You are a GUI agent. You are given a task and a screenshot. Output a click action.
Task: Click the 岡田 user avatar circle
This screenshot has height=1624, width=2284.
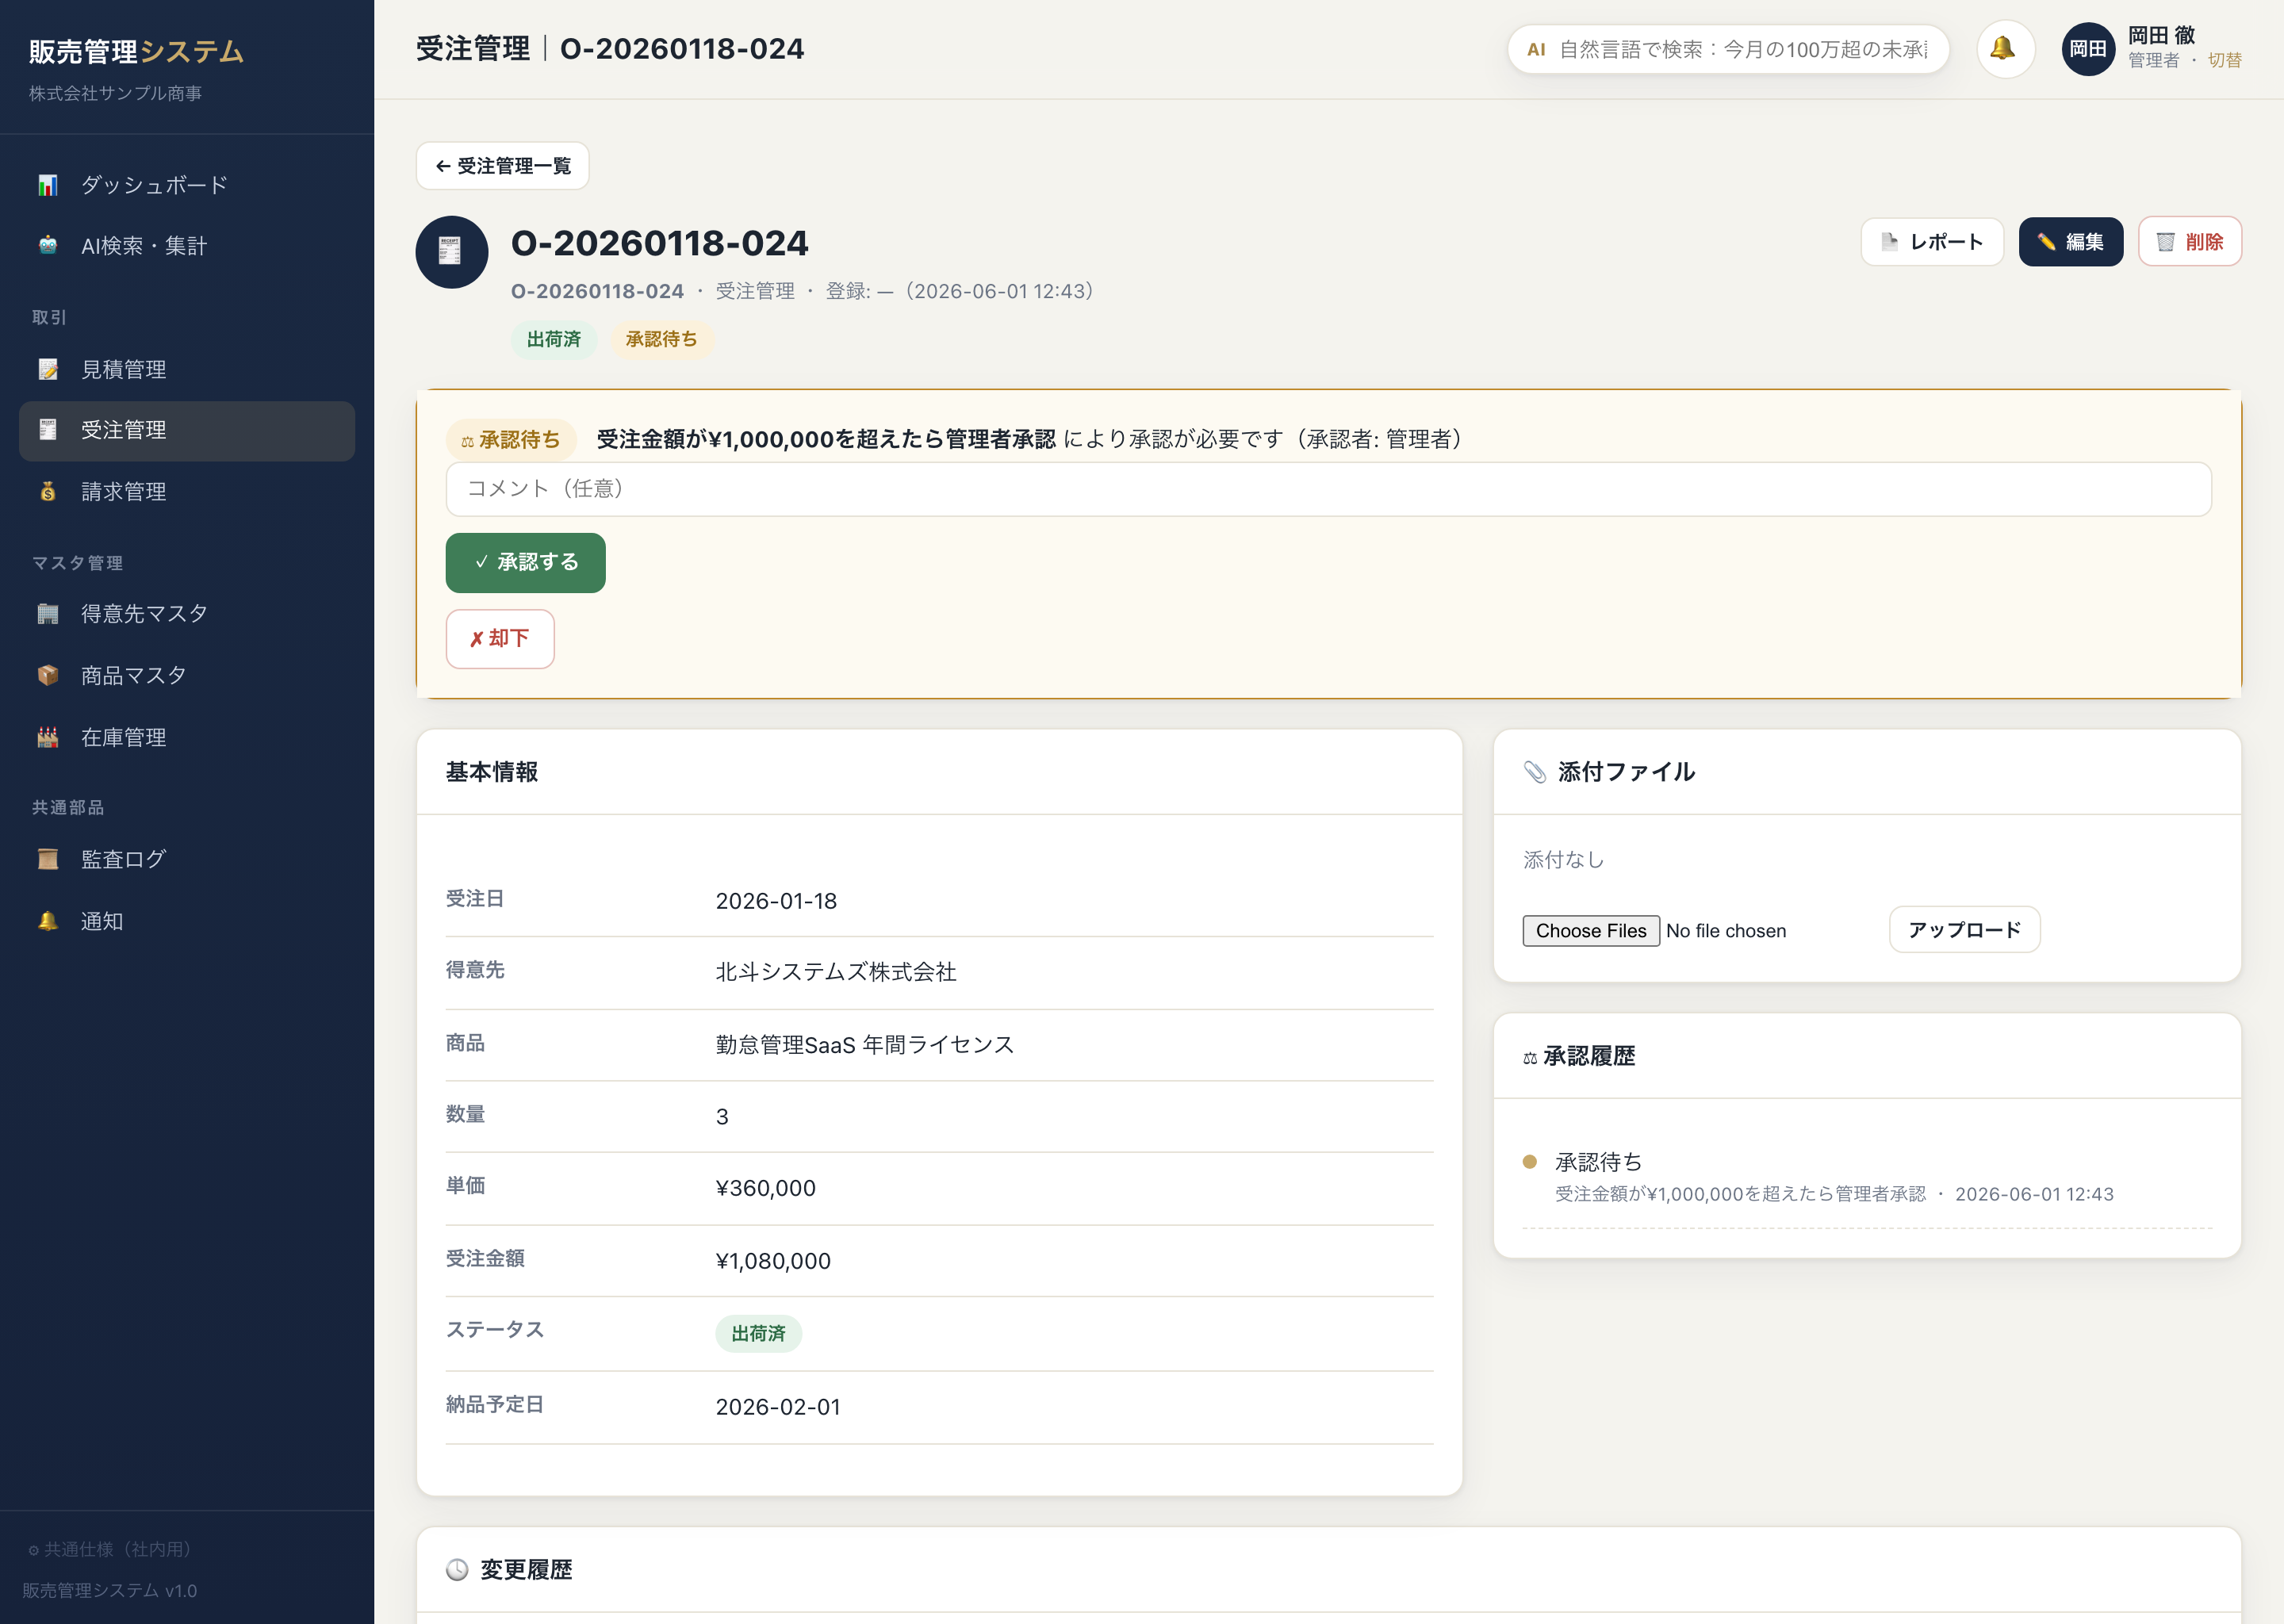click(2088, 49)
